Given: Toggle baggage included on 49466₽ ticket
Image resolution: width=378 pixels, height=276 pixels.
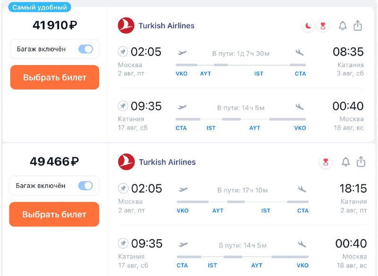Looking at the screenshot, I should (86, 185).
